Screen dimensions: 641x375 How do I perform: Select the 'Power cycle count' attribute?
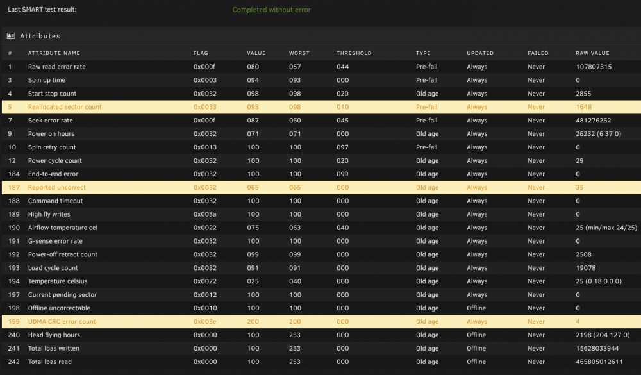point(54,161)
